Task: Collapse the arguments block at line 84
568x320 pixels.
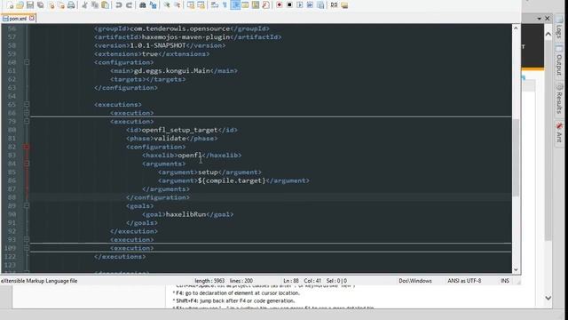Action: tap(27, 164)
